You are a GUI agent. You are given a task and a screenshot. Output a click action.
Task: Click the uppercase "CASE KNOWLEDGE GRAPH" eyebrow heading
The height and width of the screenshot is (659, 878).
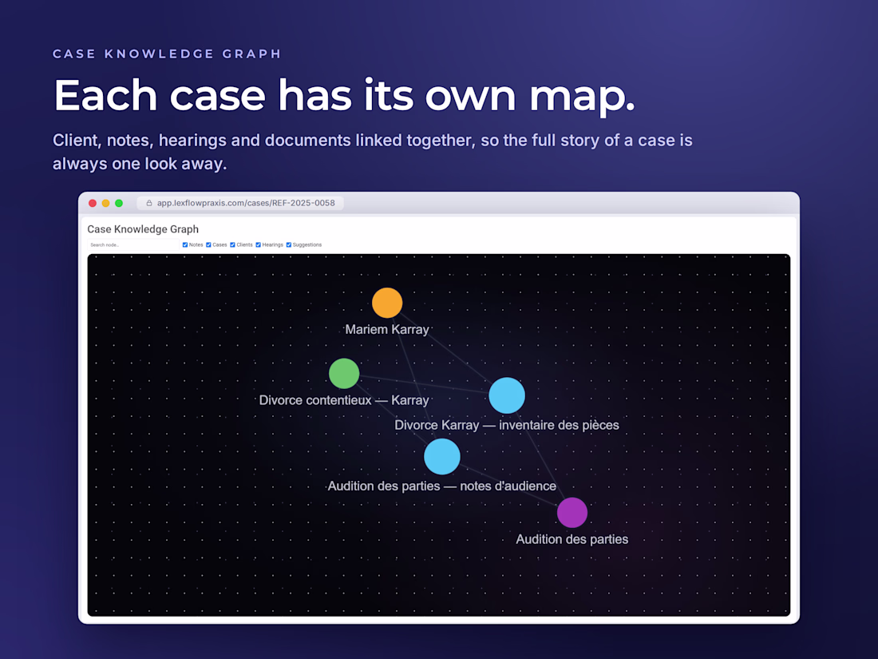[x=167, y=54]
